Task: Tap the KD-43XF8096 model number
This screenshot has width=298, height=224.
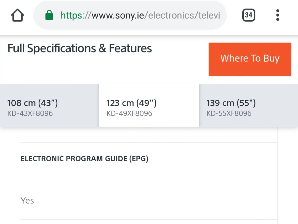Action: tap(30, 113)
